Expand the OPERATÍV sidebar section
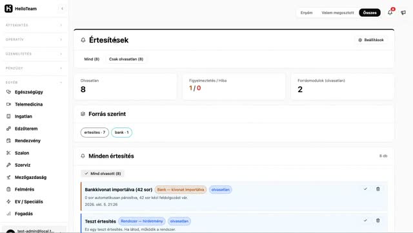This screenshot has height=233, width=413. [34, 39]
